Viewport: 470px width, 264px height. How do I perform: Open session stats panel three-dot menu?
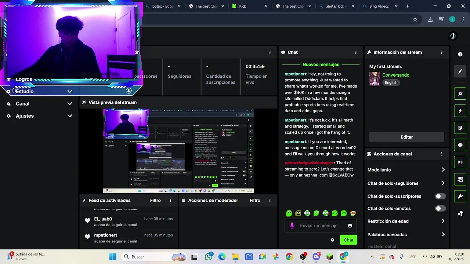click(x=270, y=52)
